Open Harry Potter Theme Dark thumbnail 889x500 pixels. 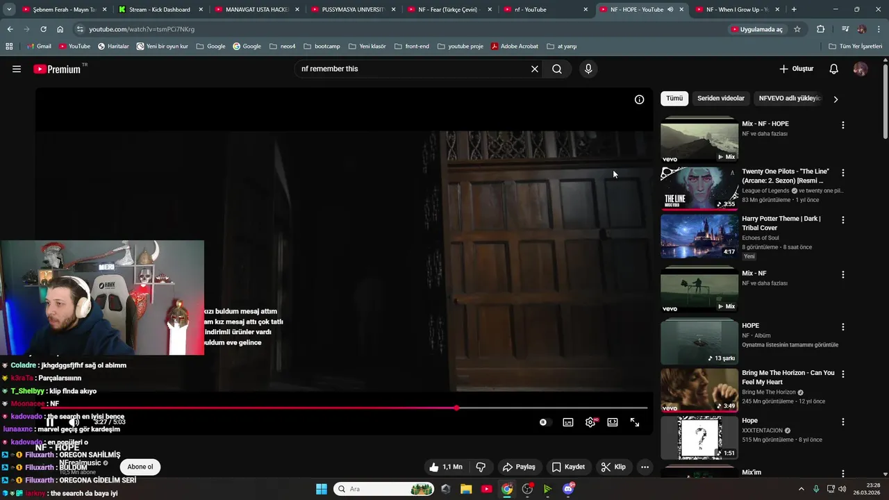pos(699,235)
